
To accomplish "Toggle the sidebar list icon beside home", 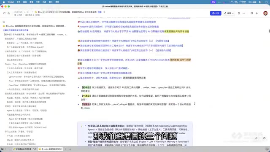I will (x=4, y=13).
